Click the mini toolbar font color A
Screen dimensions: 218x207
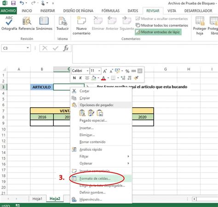click(x=103, y=78)
